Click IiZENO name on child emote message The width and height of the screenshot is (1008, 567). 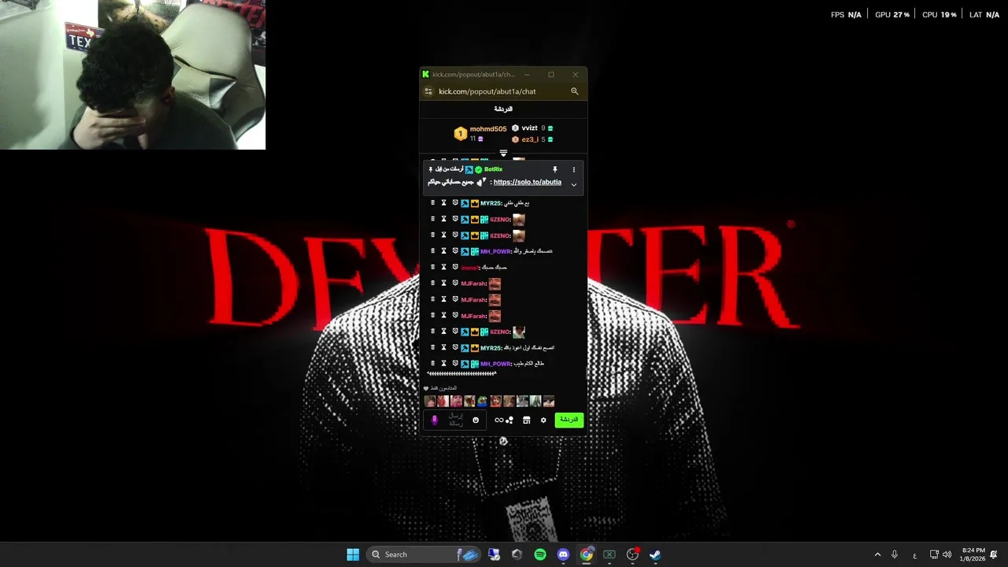point(500,332)
